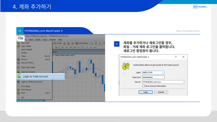Switch to M15 timeframe
The width and height of the screenshot is (217, 122).
tap(71, 47)
